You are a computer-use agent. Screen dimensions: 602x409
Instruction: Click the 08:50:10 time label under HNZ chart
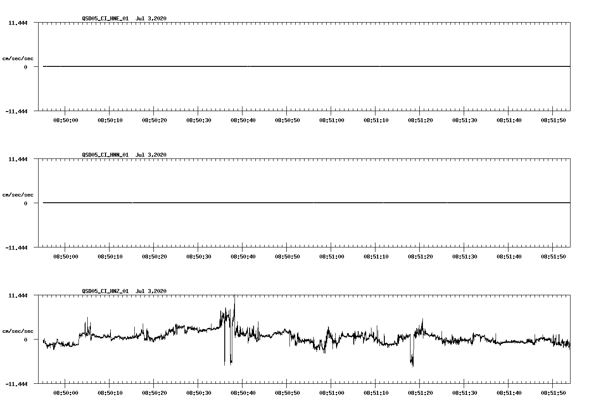tap(110, 393)
